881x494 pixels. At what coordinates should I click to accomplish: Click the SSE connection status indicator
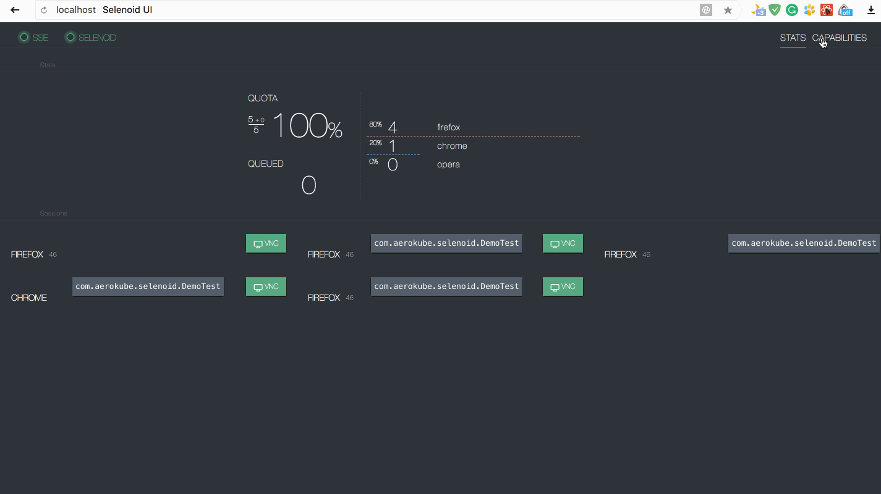33,38
